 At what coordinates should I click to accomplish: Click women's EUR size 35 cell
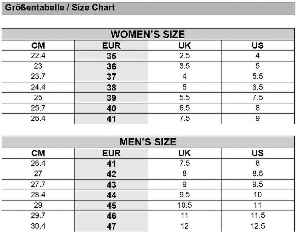[x=111, y=56]
